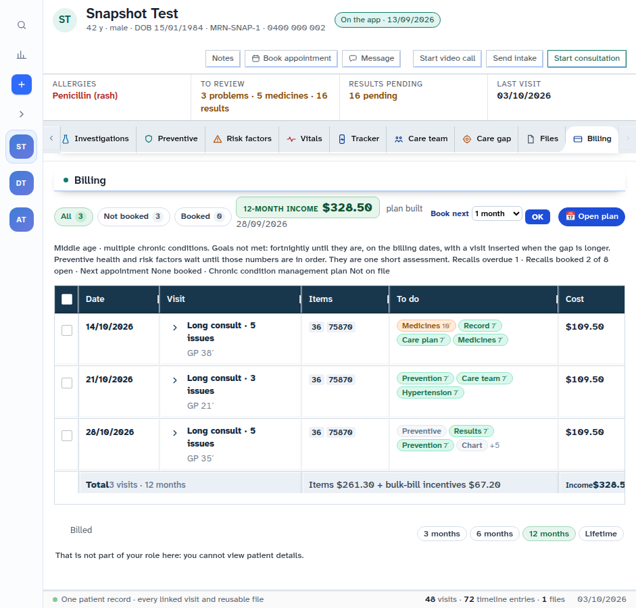636x608 pixels.
Task: Click the blue plus add button
Action: (x=22, y=84)
